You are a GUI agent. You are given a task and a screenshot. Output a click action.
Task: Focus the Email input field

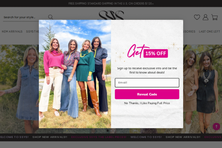147,83
